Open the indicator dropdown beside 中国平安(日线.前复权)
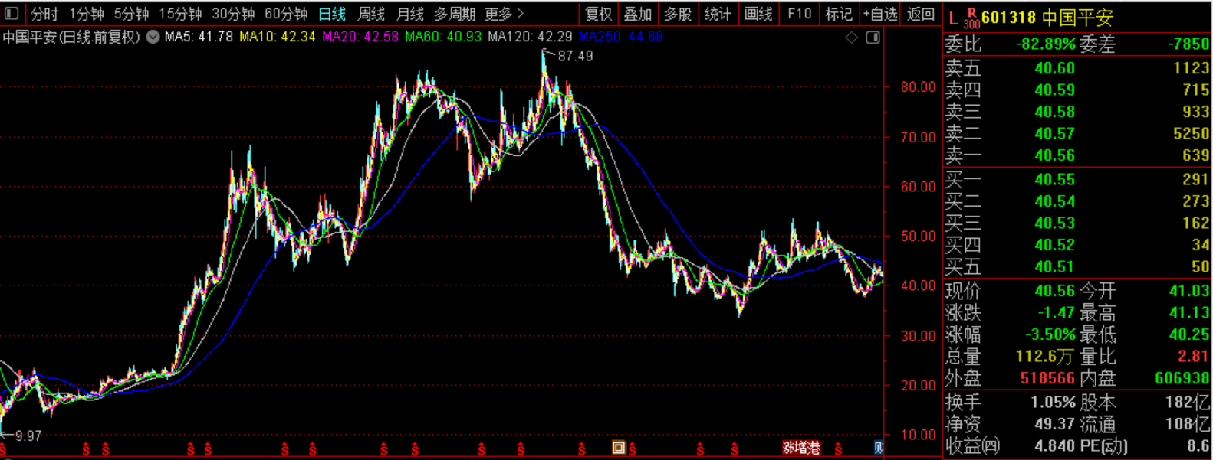1213x460 pixels. coord(153,37)
